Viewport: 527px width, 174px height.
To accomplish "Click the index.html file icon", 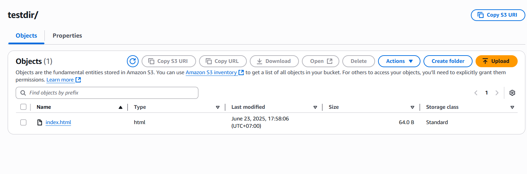I will coord(40,122).
